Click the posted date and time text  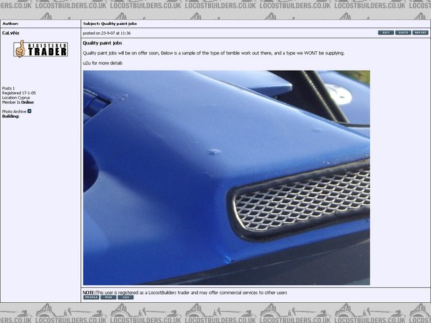106,32
